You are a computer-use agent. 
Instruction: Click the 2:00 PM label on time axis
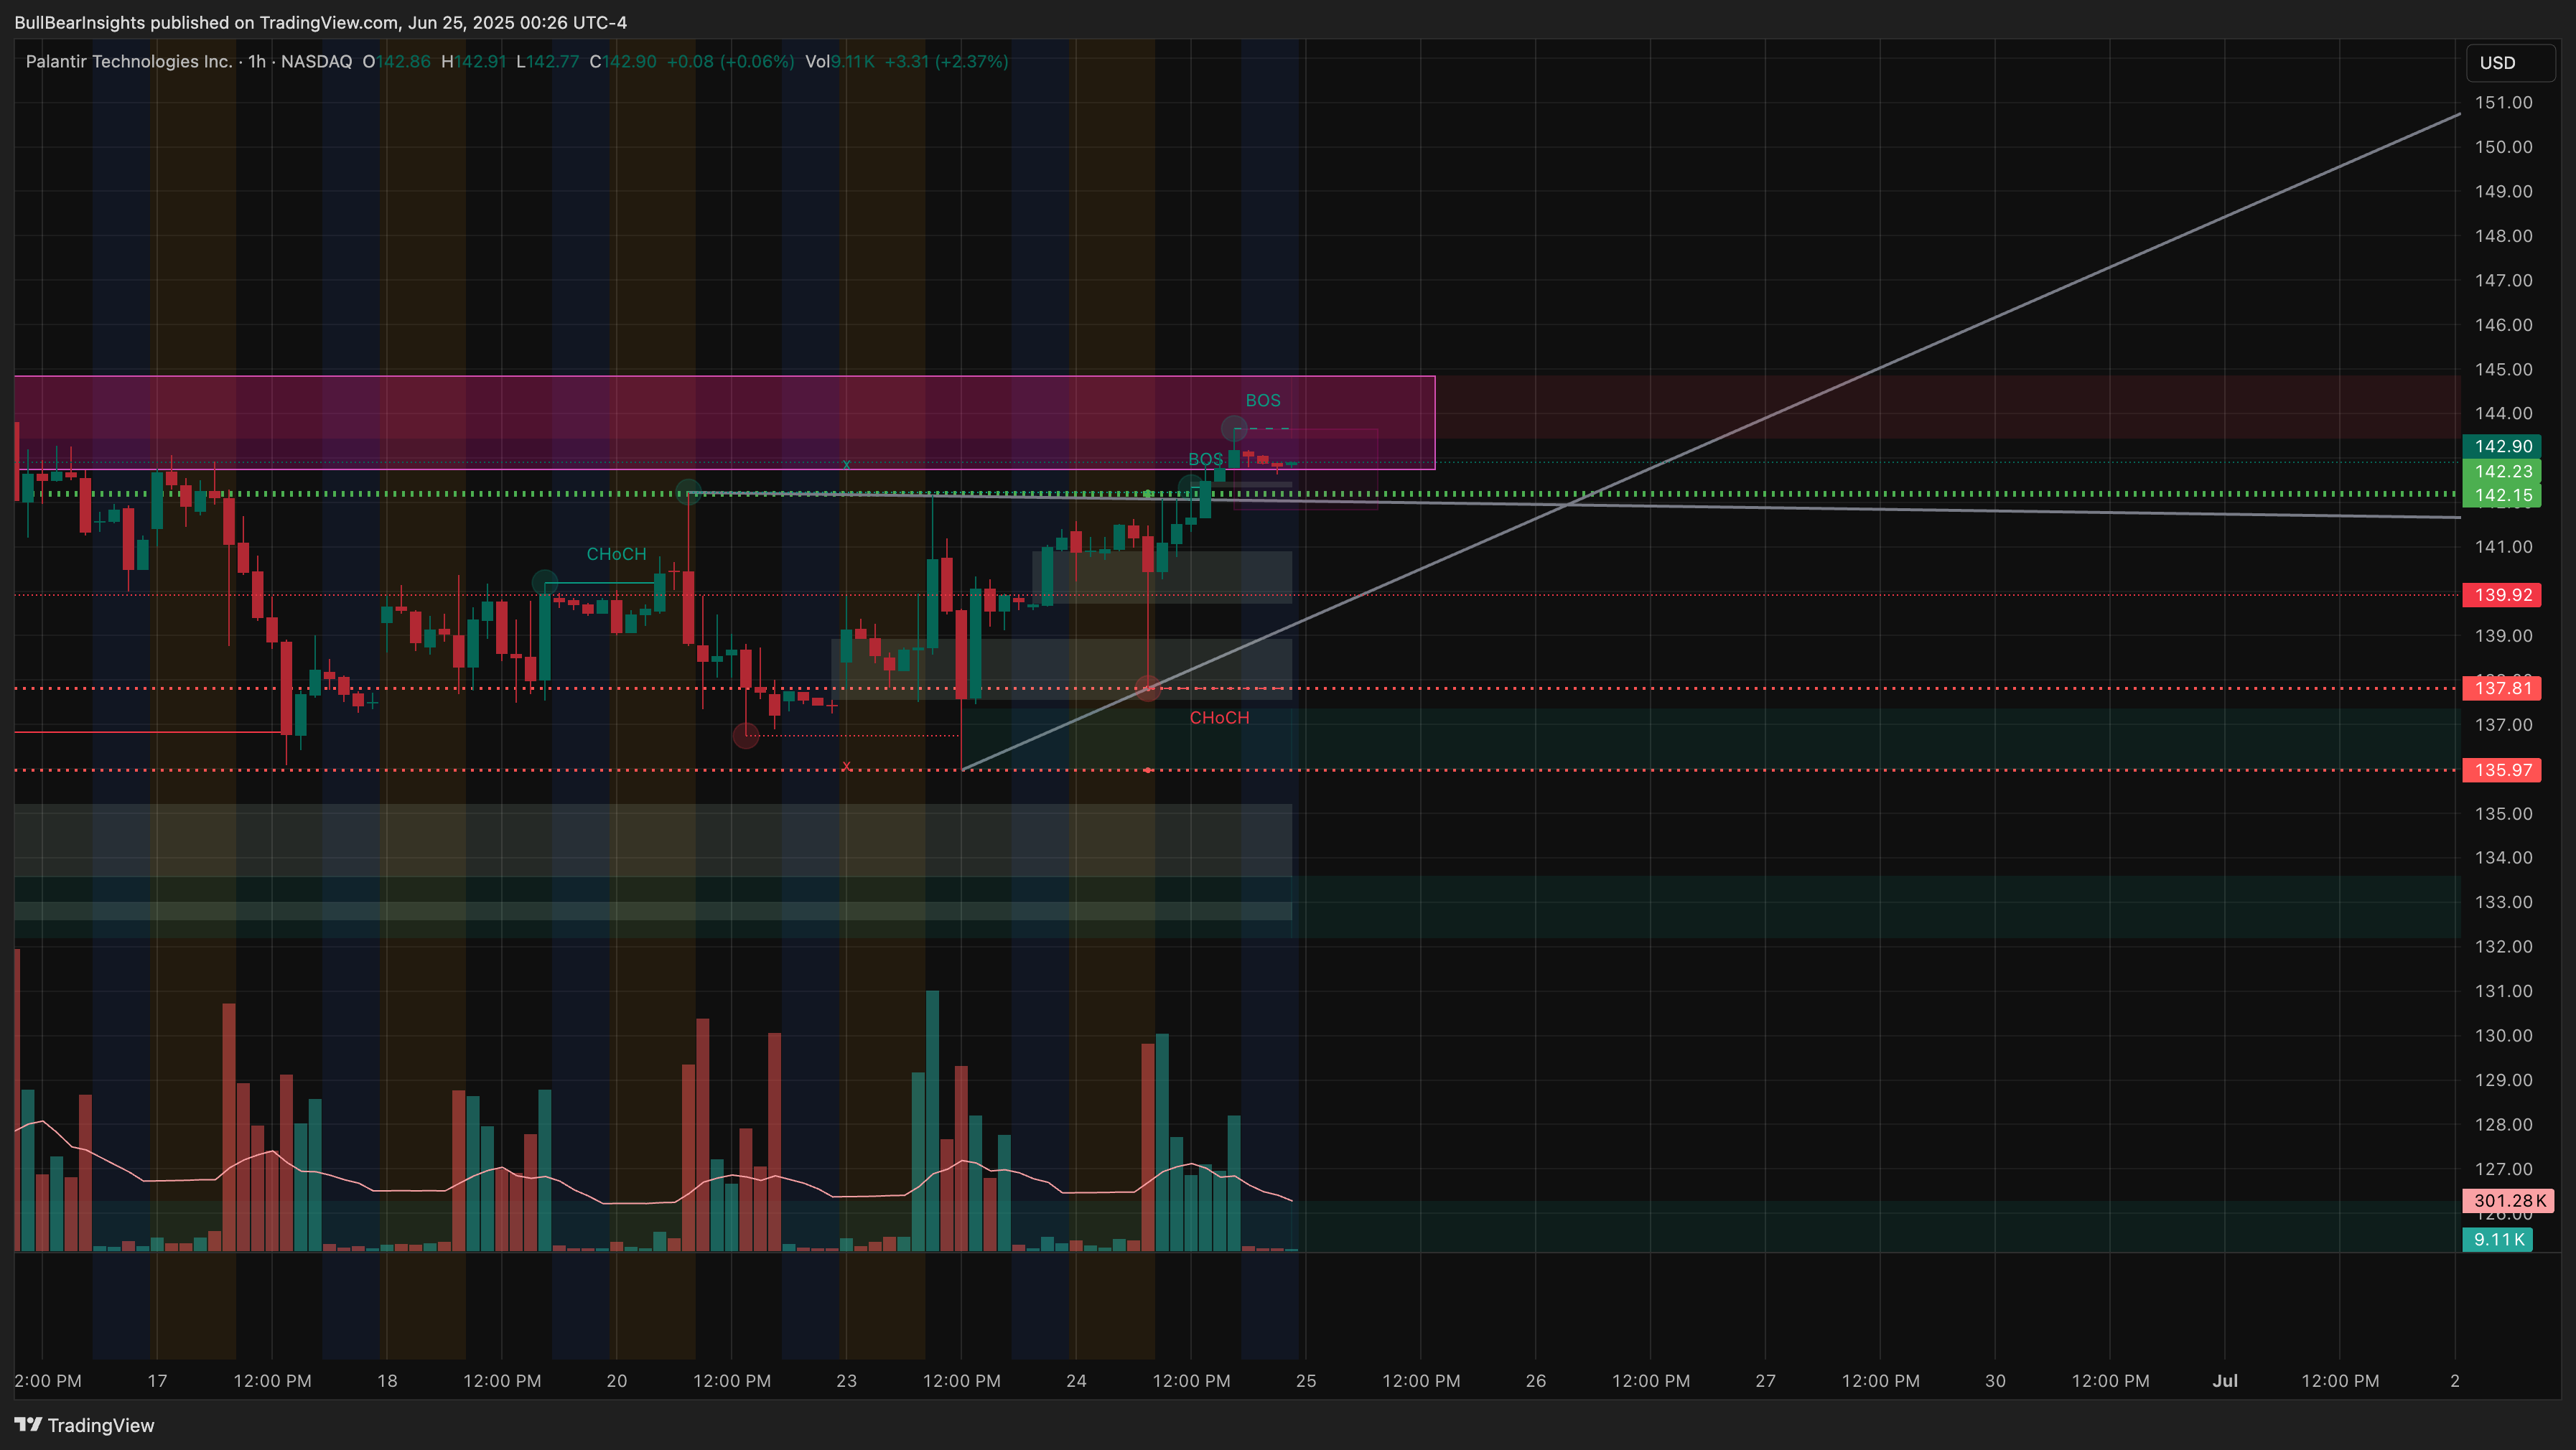48,1381
